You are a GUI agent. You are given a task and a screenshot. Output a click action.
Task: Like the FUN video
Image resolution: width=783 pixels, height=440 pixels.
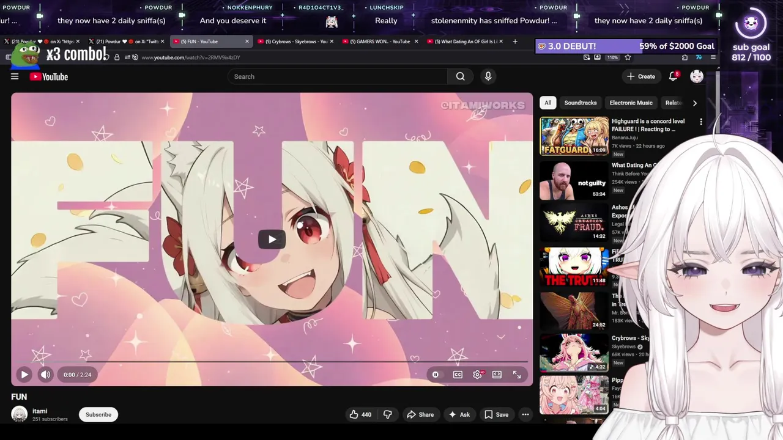click(x=360, y=414)
